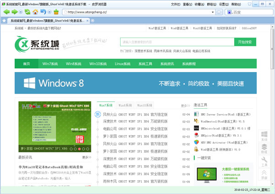The height and width of the screenshot is (194, 275).
Task: Switch to the Win10系统 list tab
Action: tap(145, 105)
